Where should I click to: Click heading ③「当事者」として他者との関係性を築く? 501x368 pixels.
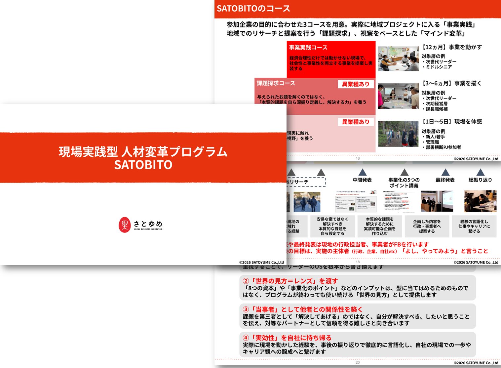click(x=303, y=309)
